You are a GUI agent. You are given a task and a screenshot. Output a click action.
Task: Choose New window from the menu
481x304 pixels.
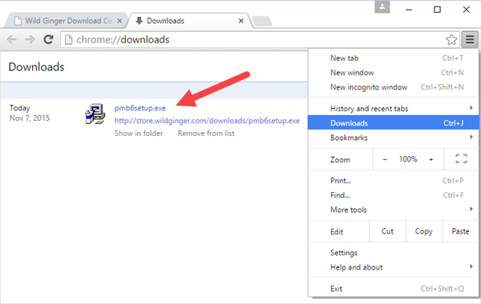394,73
